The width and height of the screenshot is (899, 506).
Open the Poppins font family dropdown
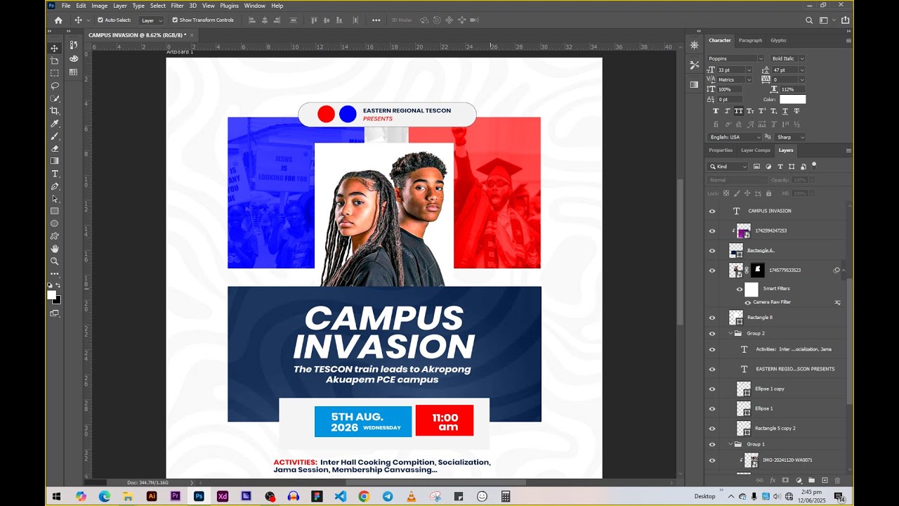point(761,58)
